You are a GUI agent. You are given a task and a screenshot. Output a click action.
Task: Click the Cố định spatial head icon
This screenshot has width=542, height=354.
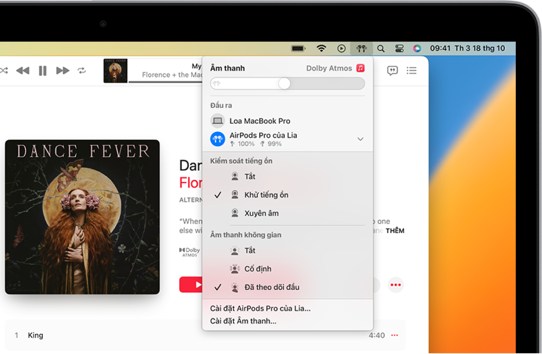pyautogui.click(x=235, y=269)
